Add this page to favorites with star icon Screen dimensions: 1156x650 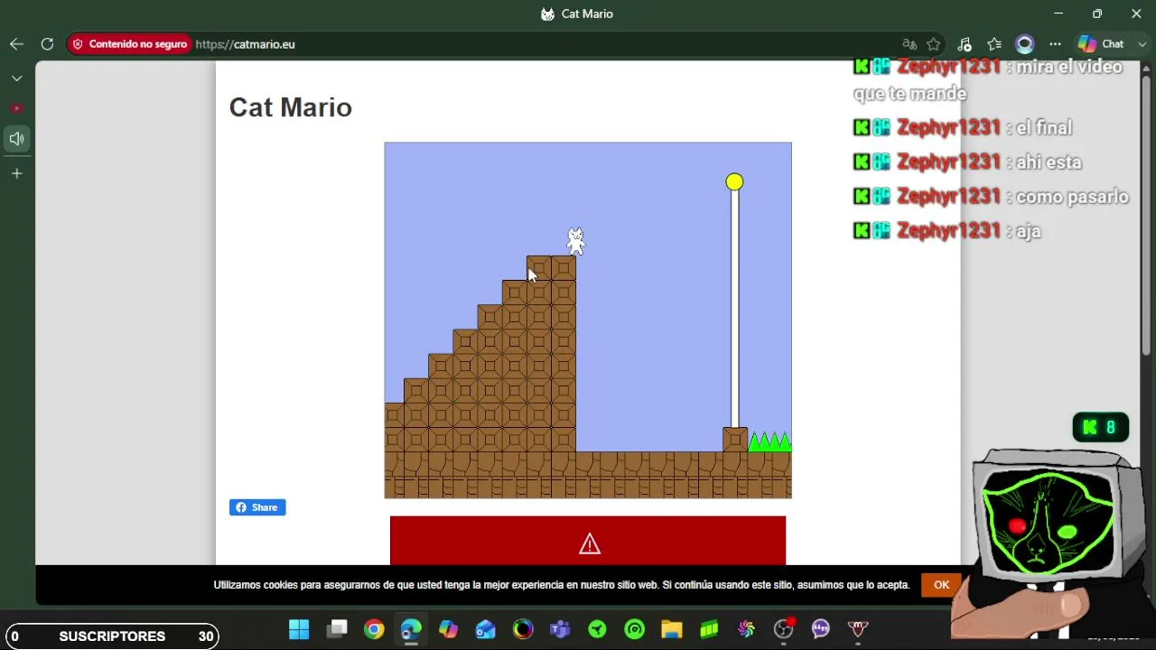934,44
